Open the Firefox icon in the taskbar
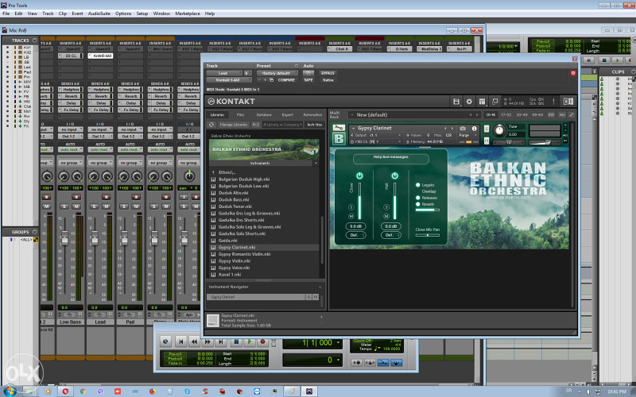The width and height of the screenshot is (636, 397). 153,391
